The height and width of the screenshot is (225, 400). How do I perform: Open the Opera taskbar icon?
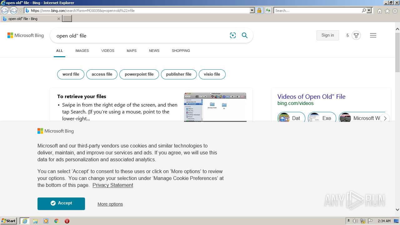tap(67, 221)
